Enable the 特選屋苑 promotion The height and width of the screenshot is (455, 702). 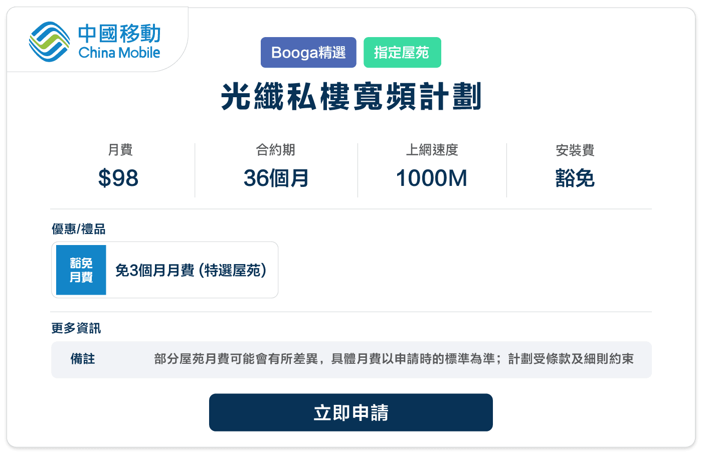pyautogui.click(x=191, y=270)
